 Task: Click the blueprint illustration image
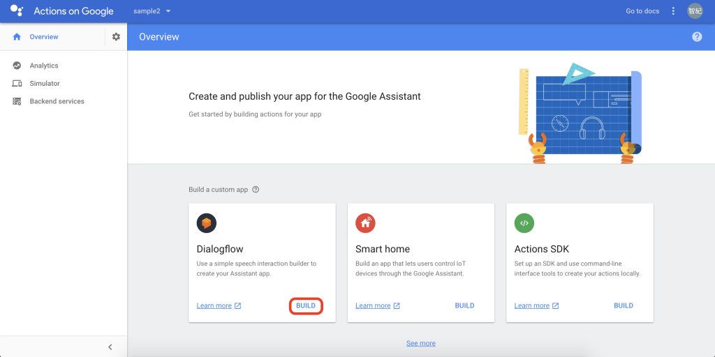pos(580,114)
